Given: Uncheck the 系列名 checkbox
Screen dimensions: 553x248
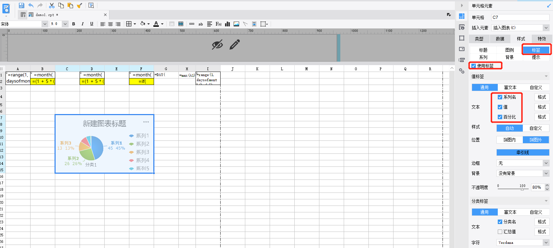Looking at the screenshot, I should (500, 97).
